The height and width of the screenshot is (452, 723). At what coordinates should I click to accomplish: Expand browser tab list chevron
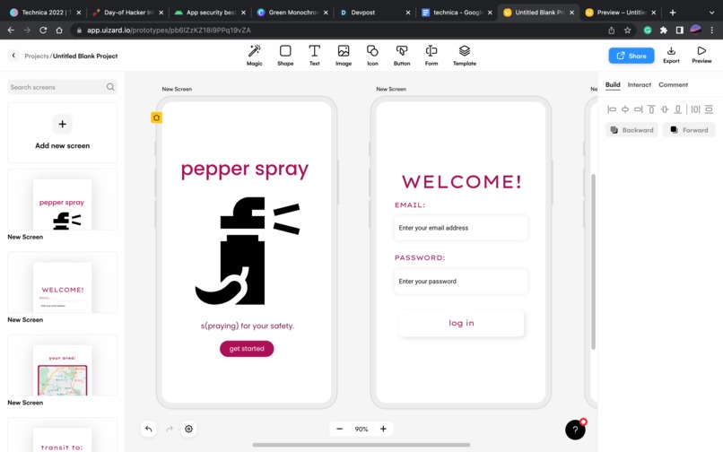[711, 13]
